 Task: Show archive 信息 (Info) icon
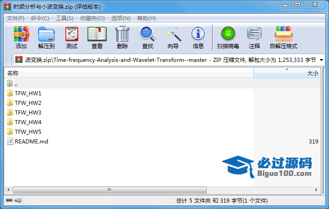click(198, 33)
